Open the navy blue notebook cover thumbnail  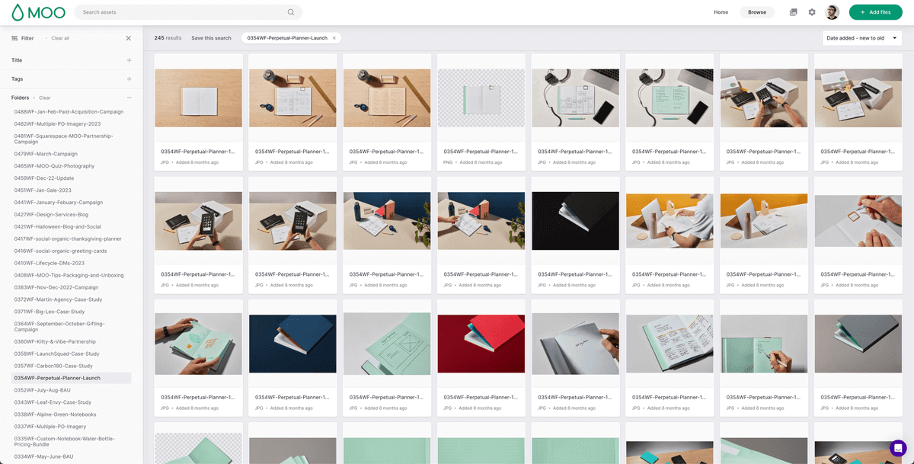[x=292, y=343]
